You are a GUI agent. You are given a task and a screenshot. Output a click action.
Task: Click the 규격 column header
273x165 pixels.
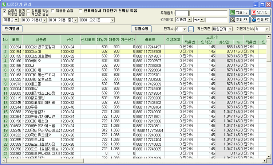[70, 40]
